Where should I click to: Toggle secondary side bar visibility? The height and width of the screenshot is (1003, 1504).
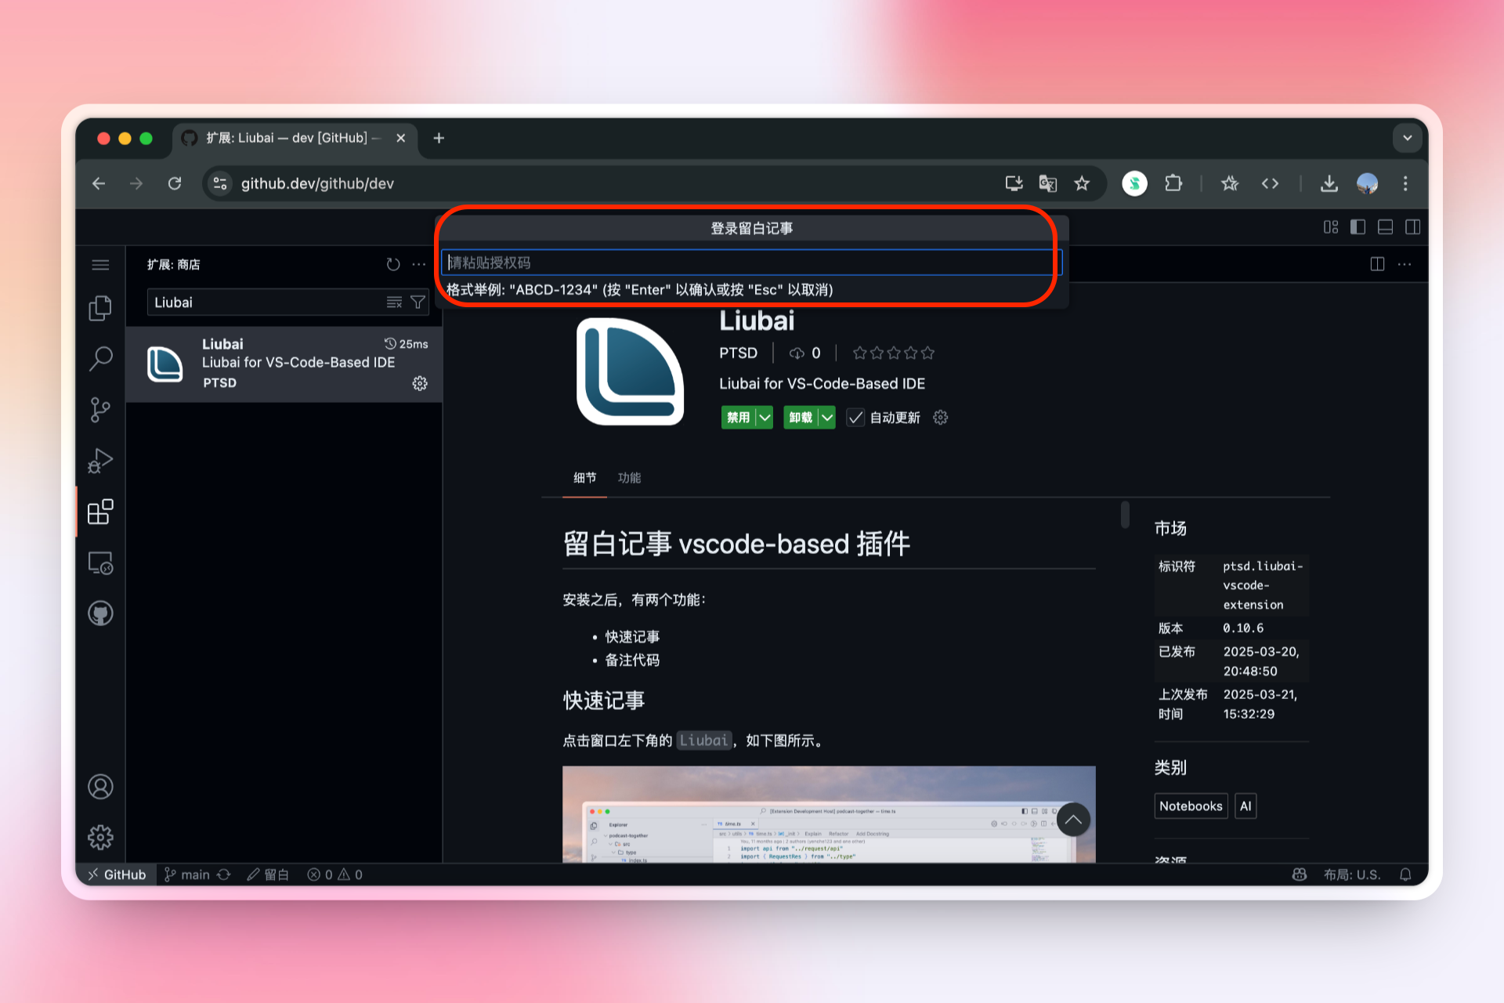tap(1413, 227)
